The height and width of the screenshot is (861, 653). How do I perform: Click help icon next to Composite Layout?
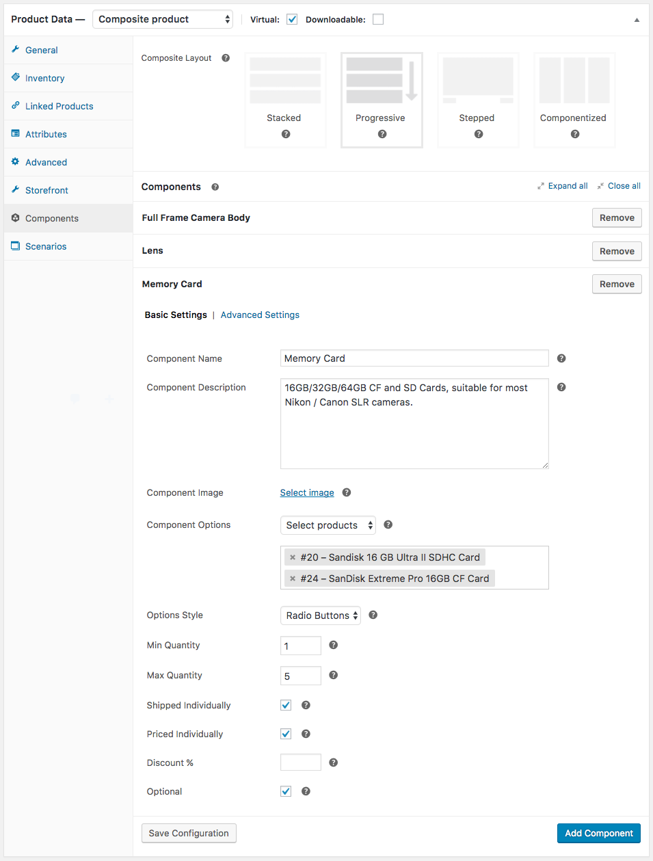pos(226,58)
